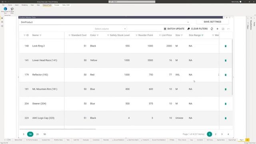Delete the Steerer (204) row
256x144 pixels.
tap(226, 104)
